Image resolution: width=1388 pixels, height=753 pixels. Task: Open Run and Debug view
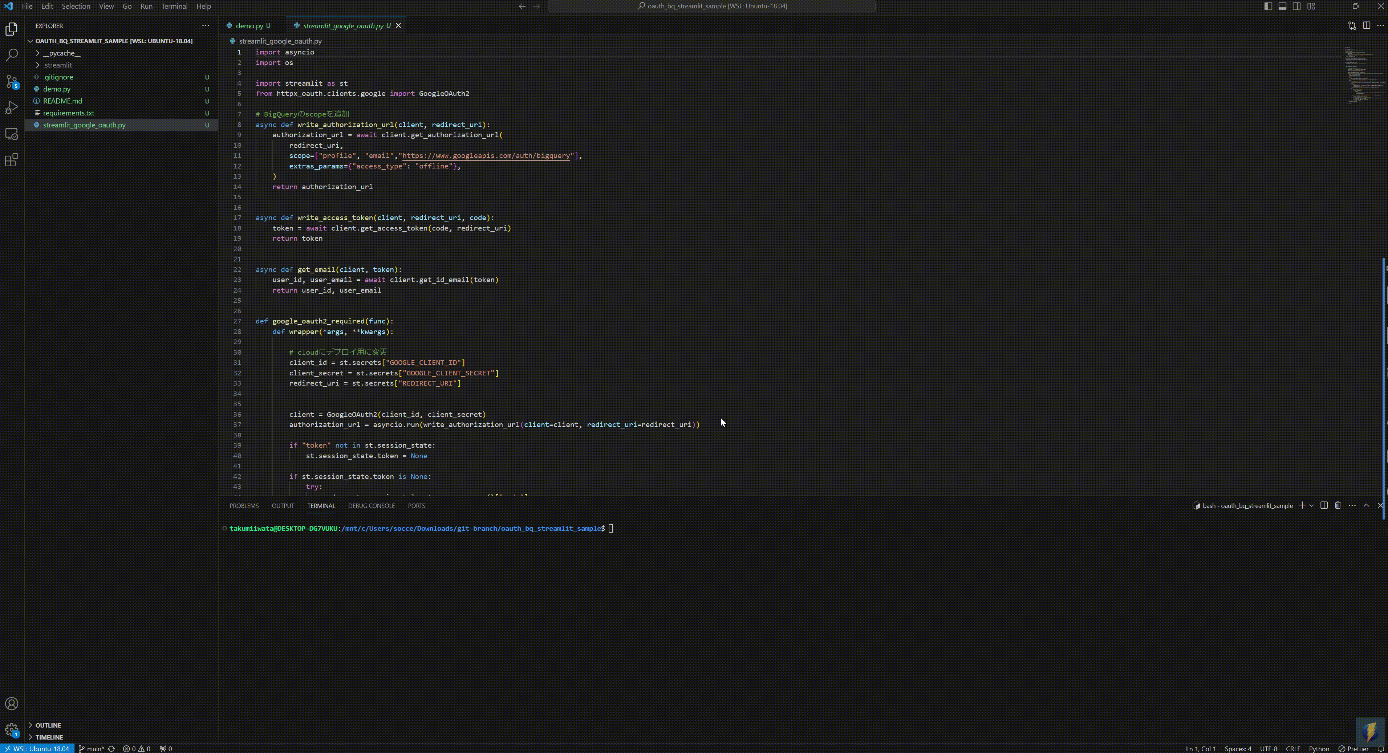(11, 108)
